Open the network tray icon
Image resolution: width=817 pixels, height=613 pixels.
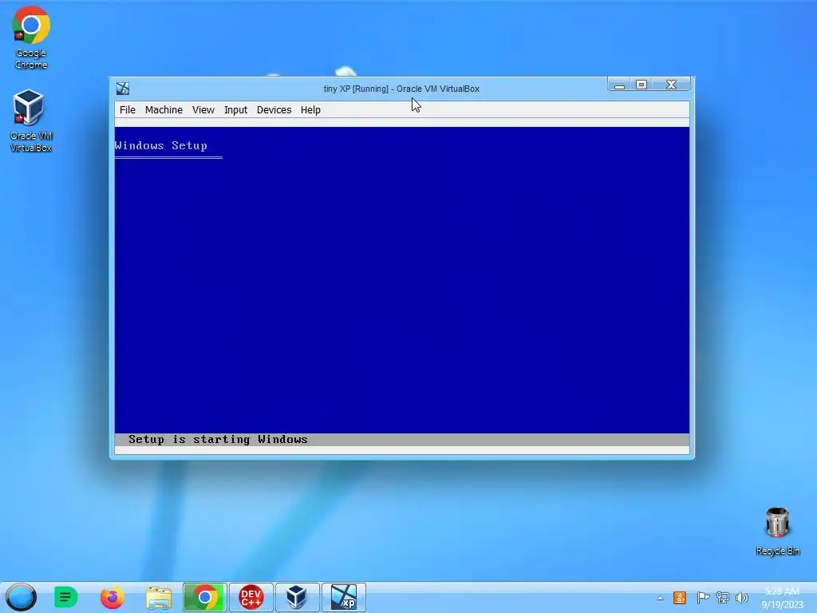coord(722,597)
